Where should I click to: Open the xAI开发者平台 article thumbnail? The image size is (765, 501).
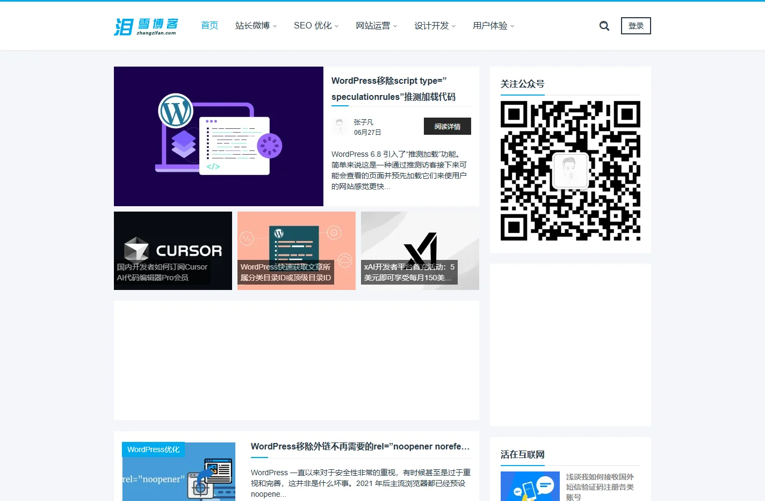point(420,251)
